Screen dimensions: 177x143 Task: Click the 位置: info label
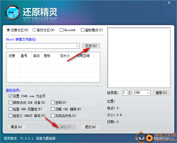111,101
